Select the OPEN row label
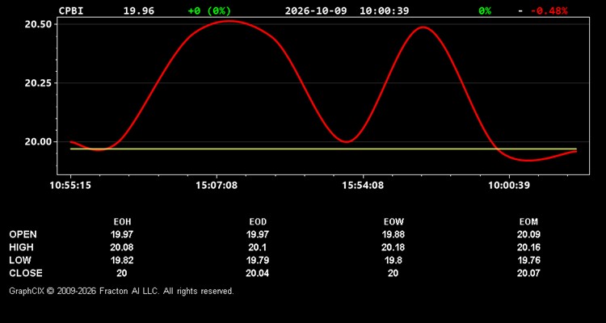 click(23, 234)
